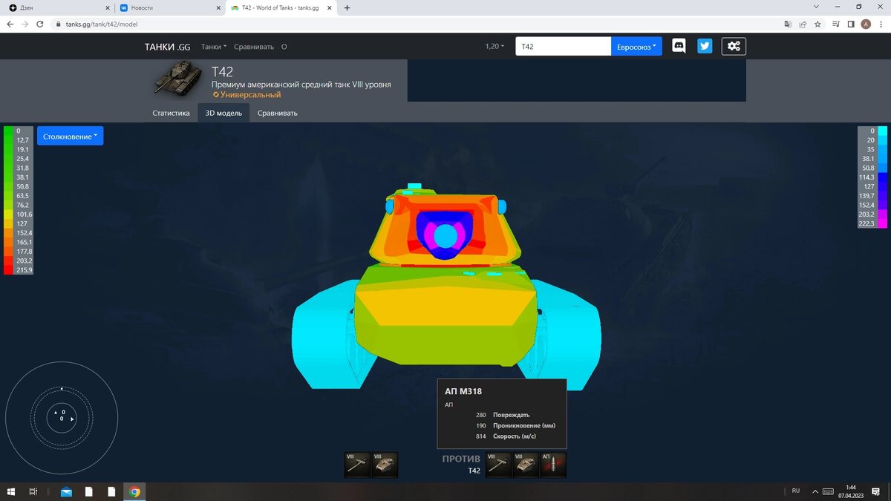Open the Discord link icon
This screenshot has height=501, width=891.
pos(679,46)
